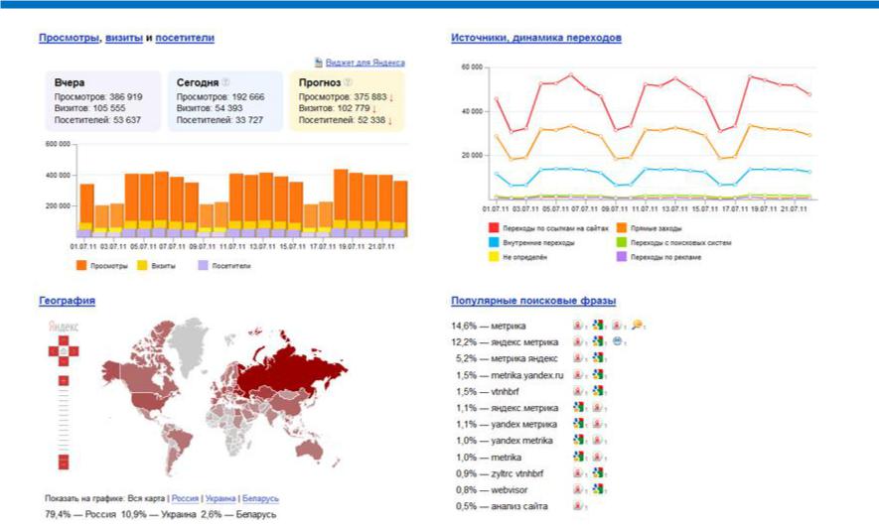Screen dimensions: 879x527
Task: Show Украина on the map
Action: (220, 498)
